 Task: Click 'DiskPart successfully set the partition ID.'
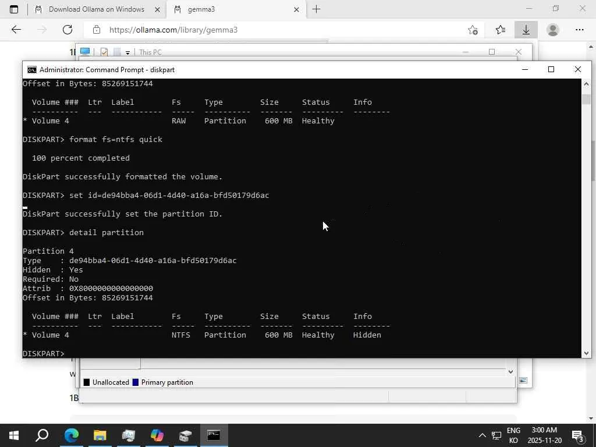tap(122, 214)
